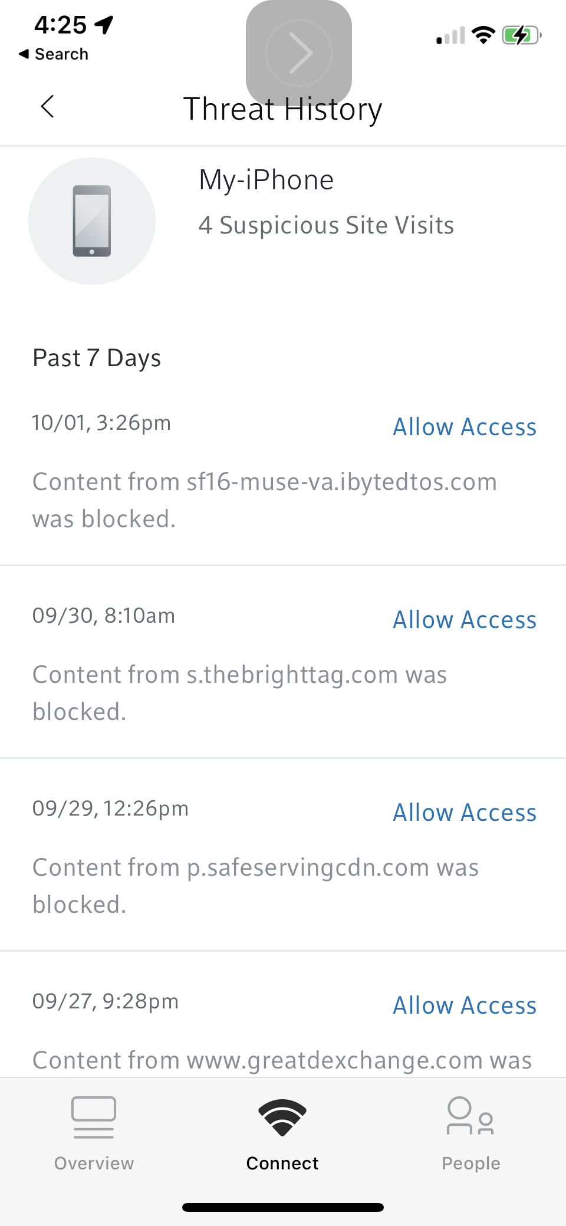
Task: Return to Search via top-left breadcrumb
Action: 54,54
